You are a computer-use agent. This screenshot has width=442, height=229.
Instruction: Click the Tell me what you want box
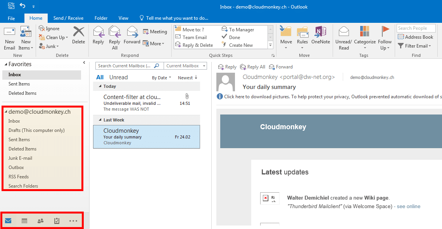(x=174, y=18)
